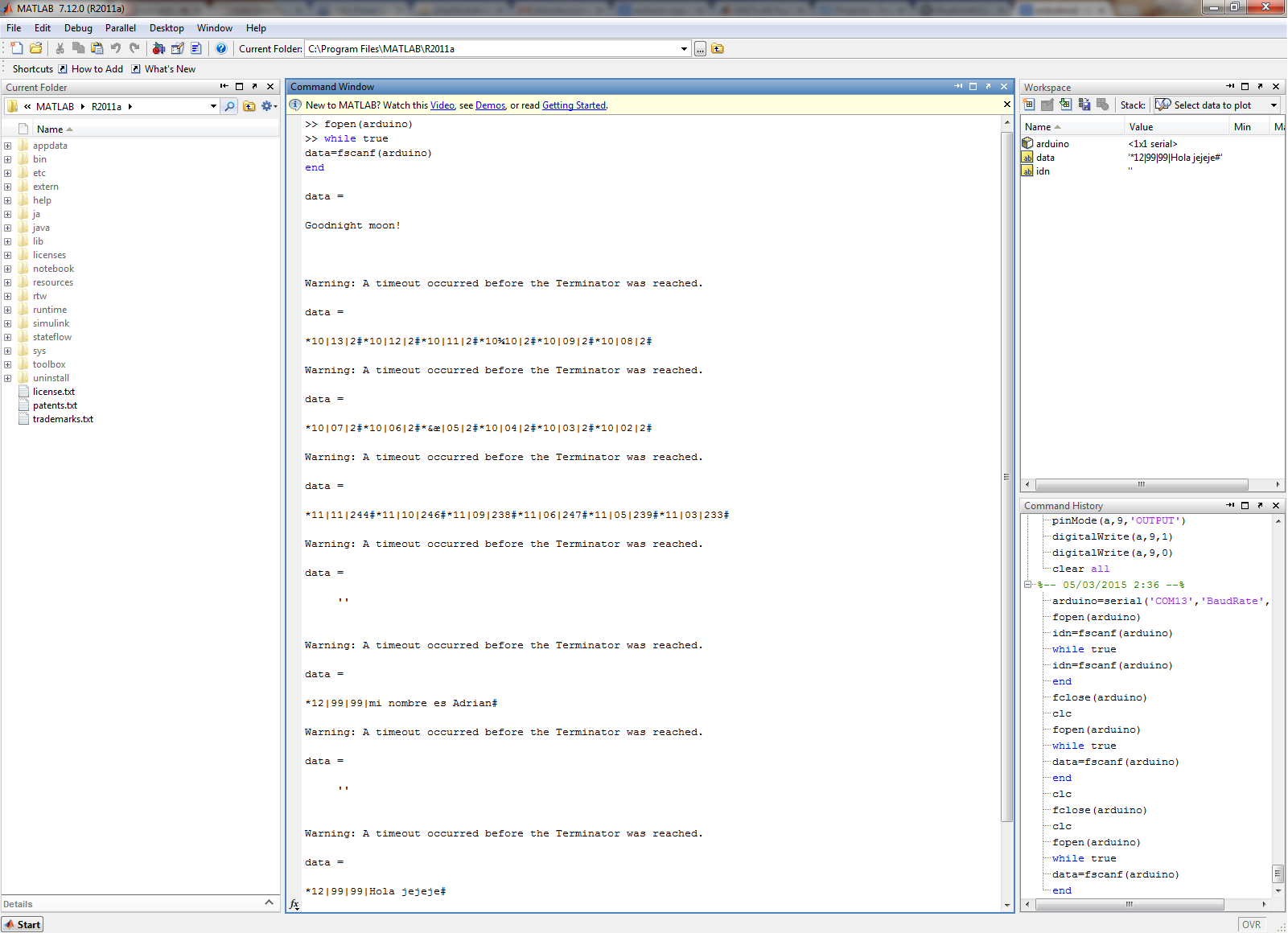This screenshot has width=1288, height=933.
Task: Expand the toolbox folder
Action: pos(7,364)
